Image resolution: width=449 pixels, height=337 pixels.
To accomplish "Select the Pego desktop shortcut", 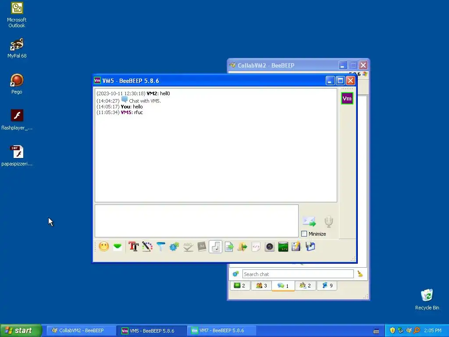I will click(17, 84).
